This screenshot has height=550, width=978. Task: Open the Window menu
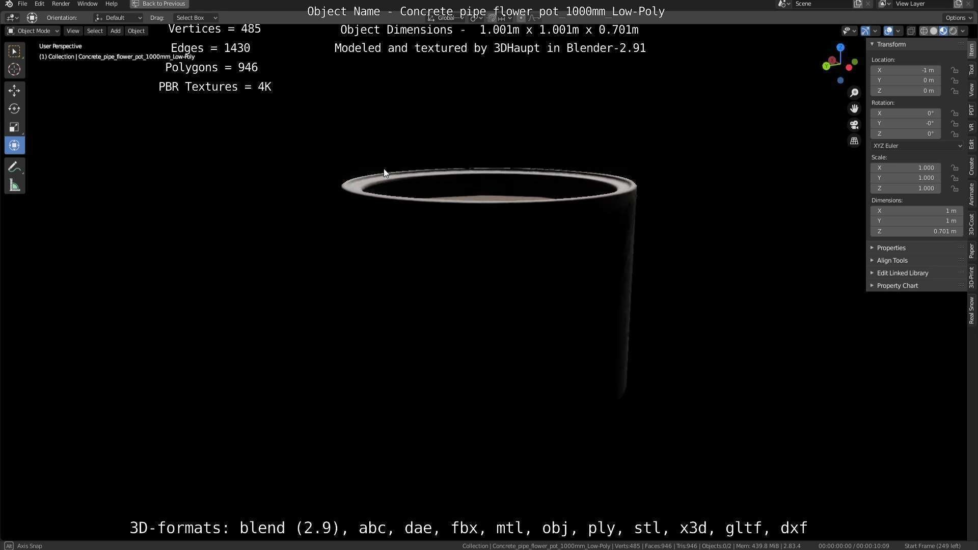pos(87,4)
